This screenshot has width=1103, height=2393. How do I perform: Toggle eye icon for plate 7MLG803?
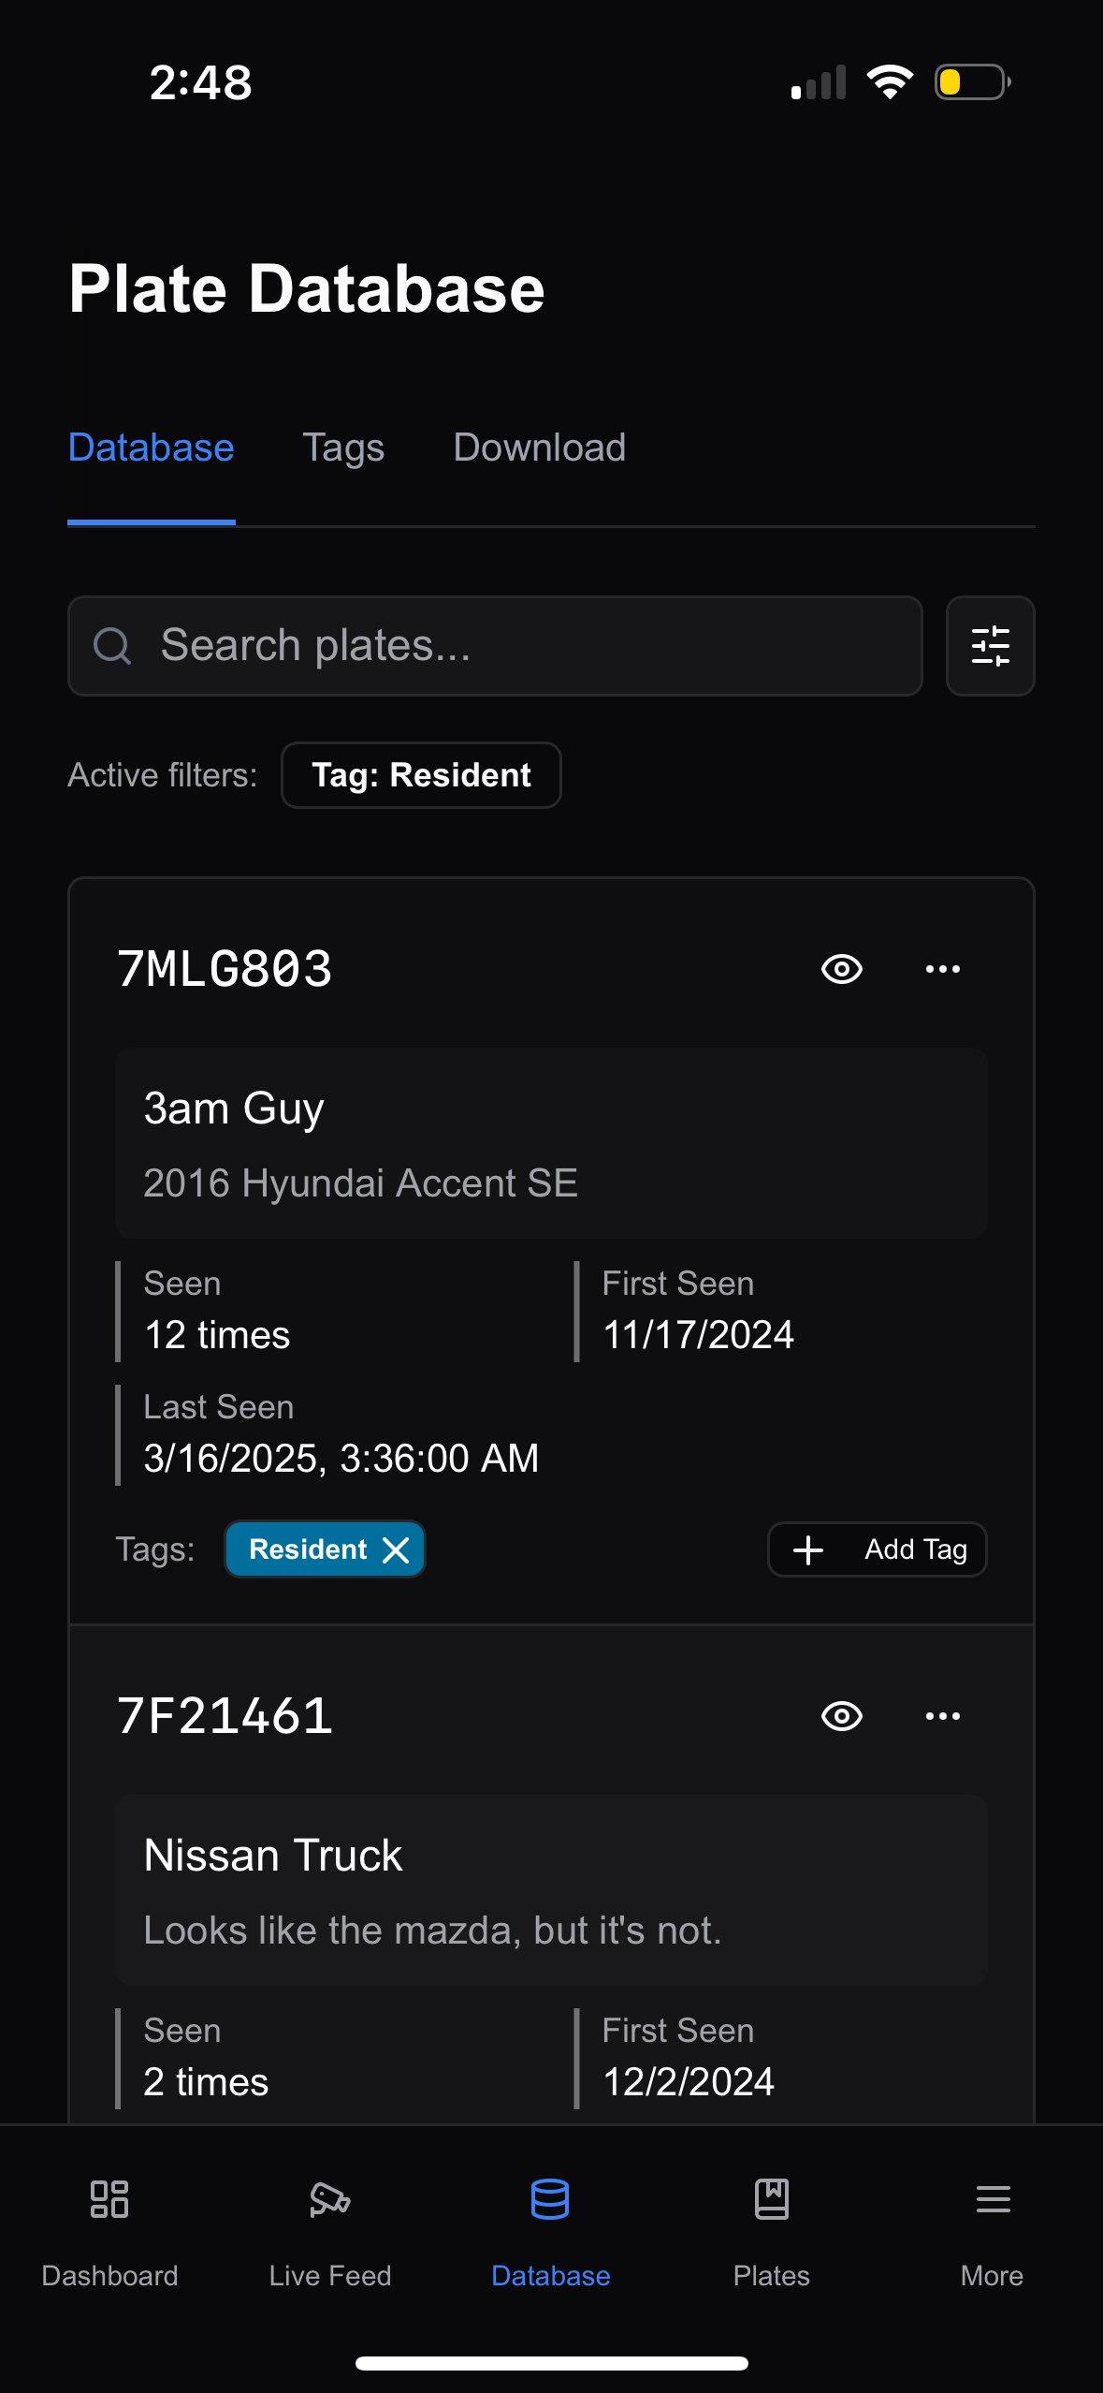tap(842, 969)
